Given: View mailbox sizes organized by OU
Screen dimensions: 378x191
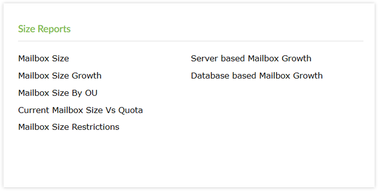Looking at the screenshot, I should click(x=58, y=93).
